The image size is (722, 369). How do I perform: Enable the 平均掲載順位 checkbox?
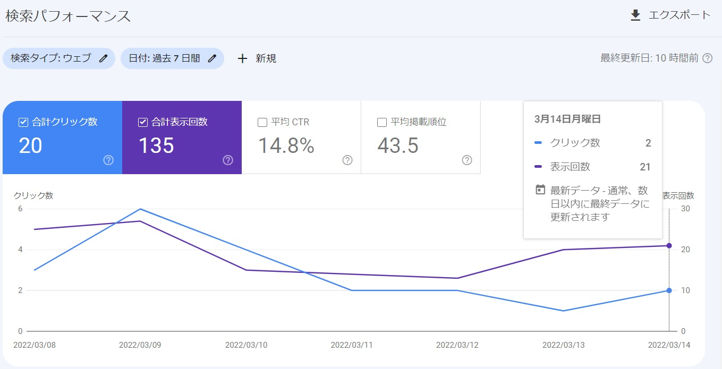coord(381,122)
